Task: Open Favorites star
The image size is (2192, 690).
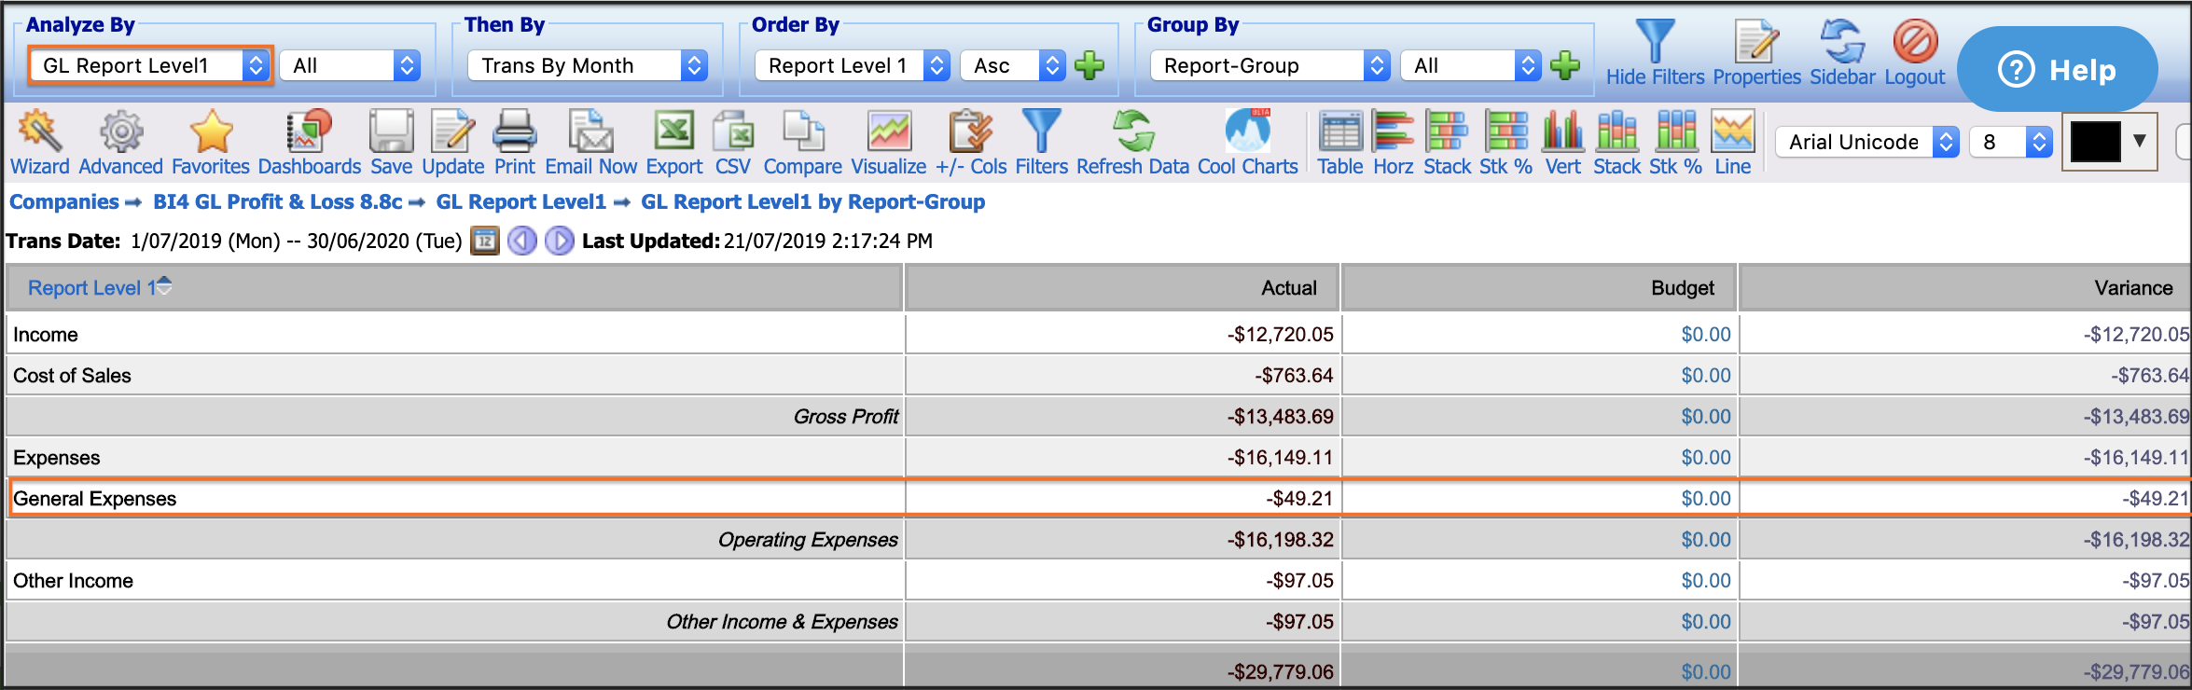Action: pyautogui.click(x=211, y=142)
